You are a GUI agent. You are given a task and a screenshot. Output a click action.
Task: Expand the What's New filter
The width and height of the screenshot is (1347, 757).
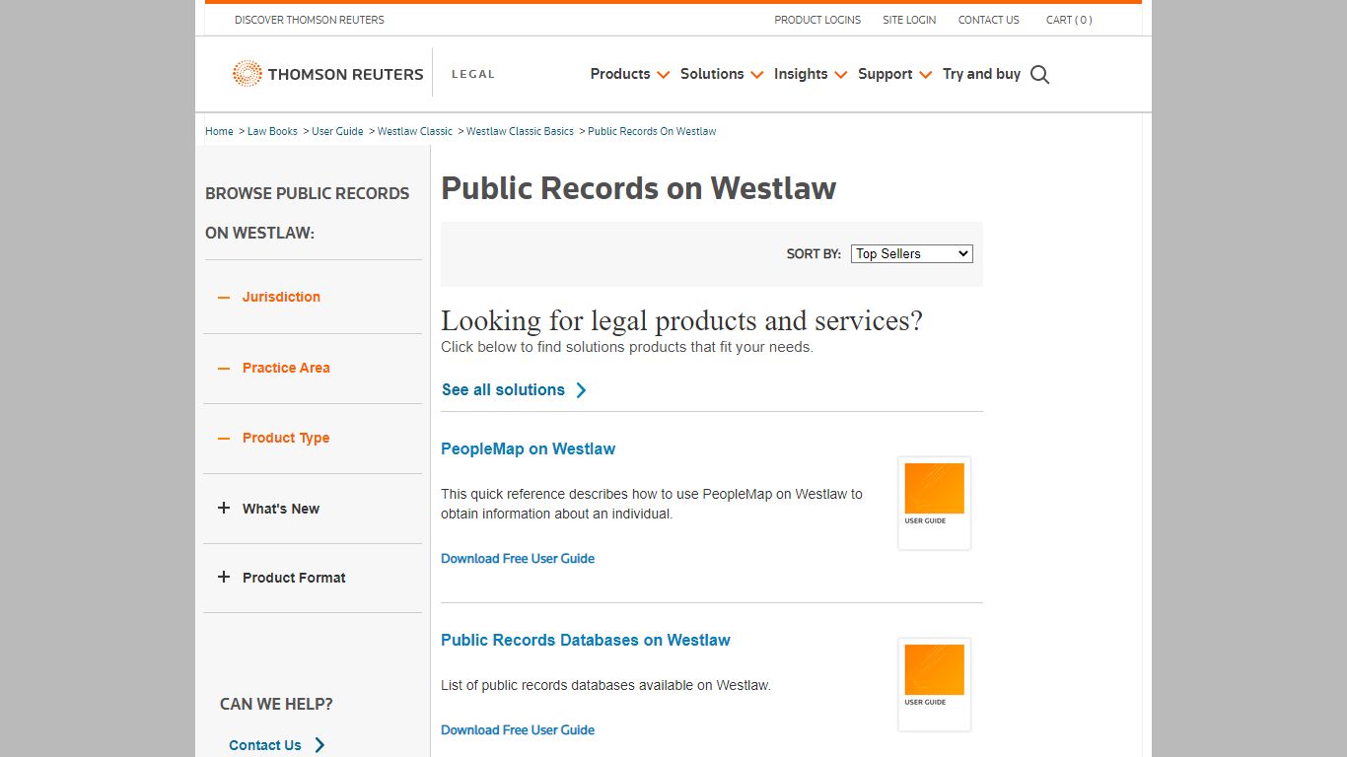coord(224,509)
